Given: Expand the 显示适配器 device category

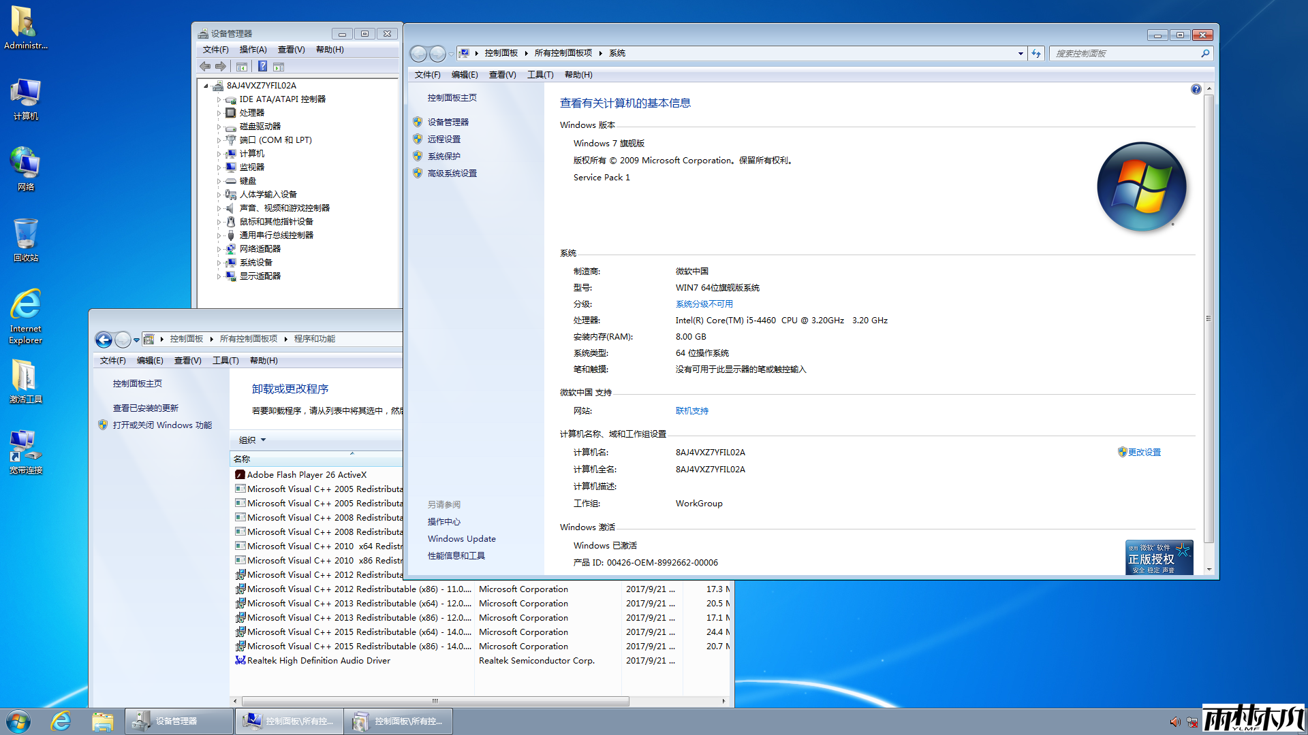Looking at the screenshot, I should click(219, 276).
